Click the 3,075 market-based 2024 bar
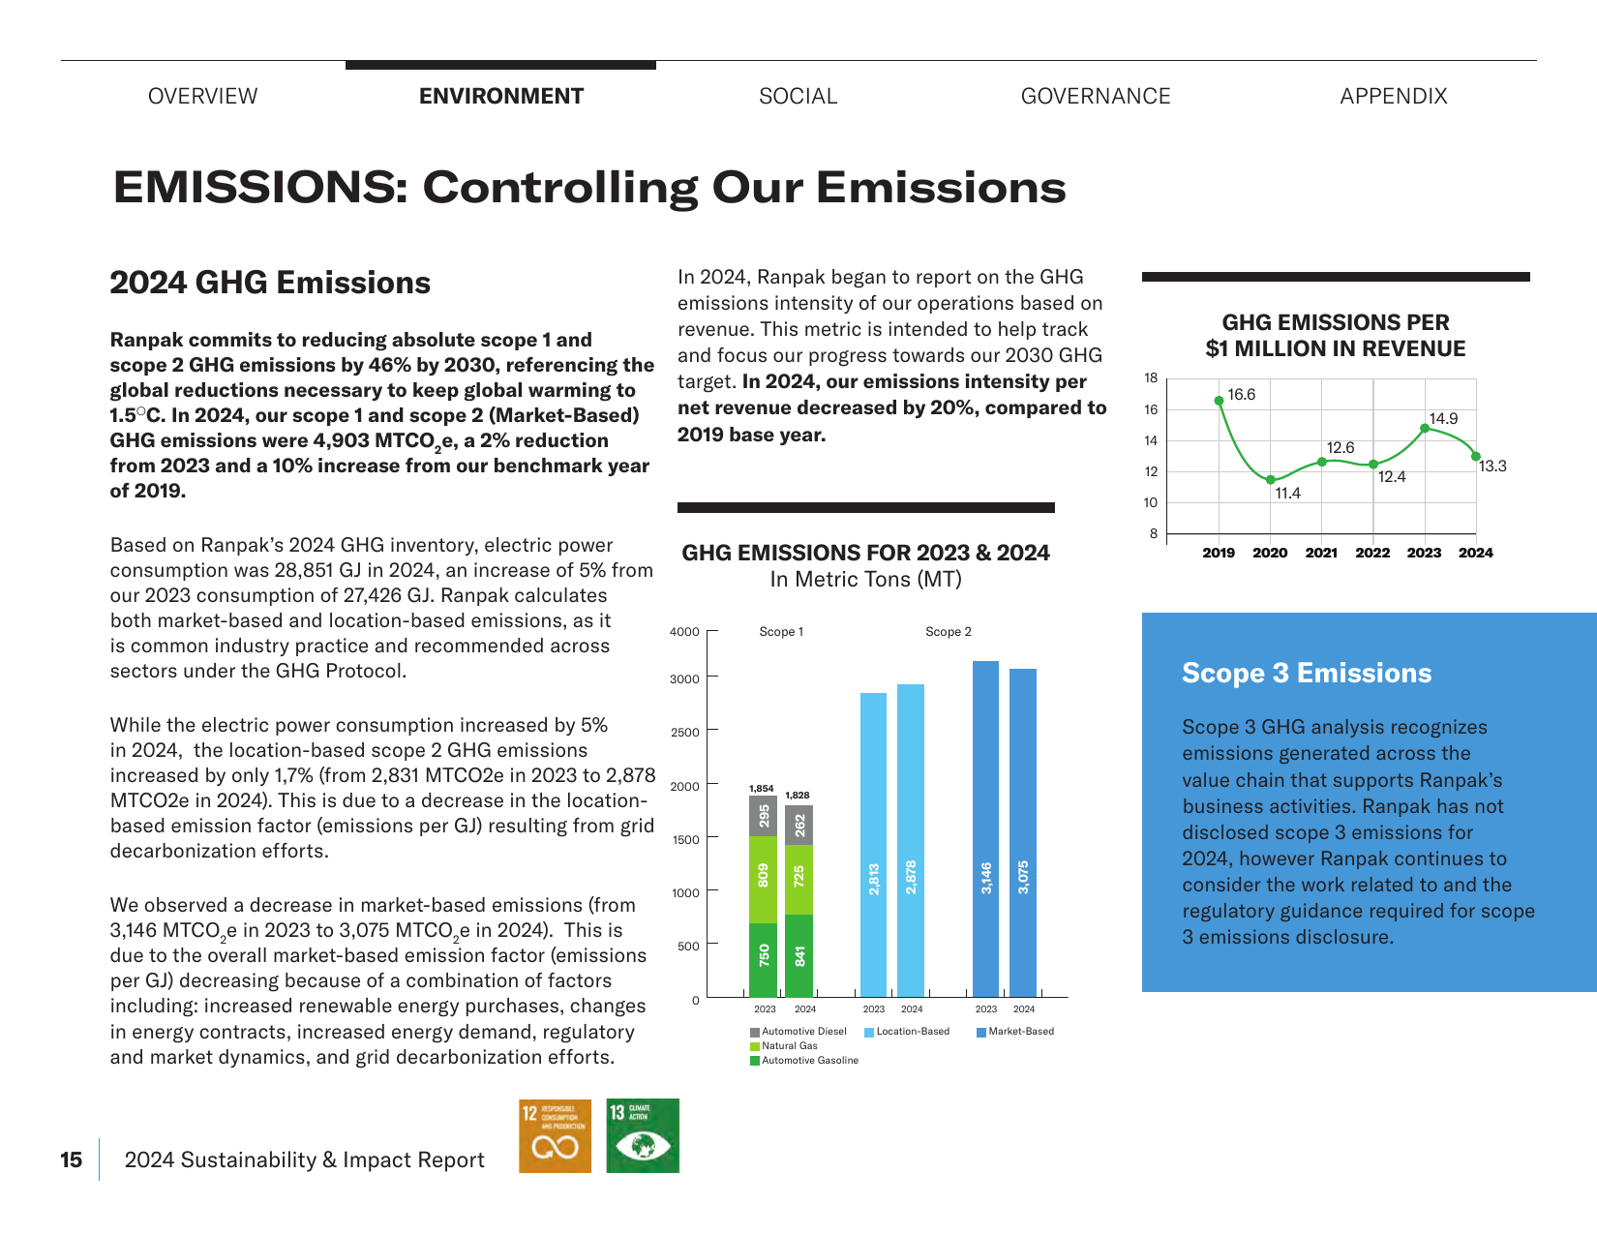The image size is (1597, 1234). [x=1023, y=833]
